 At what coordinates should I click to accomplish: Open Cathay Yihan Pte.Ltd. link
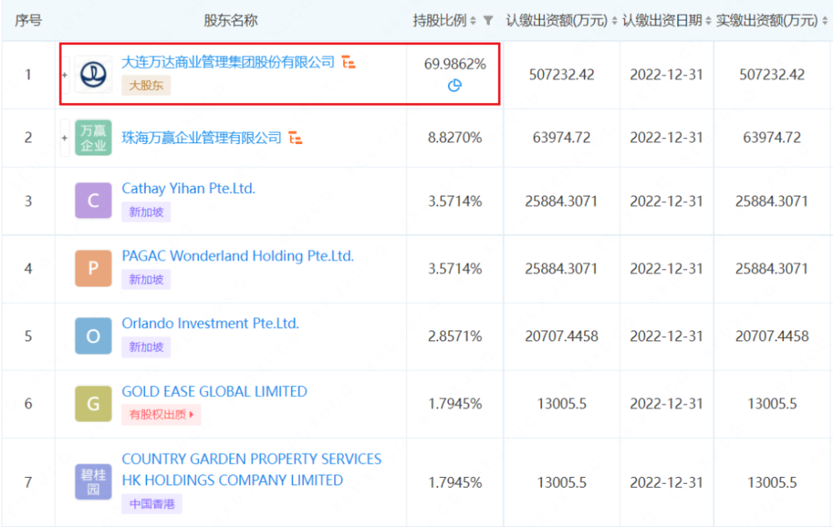pyautogui.click(x=188, y=188)
